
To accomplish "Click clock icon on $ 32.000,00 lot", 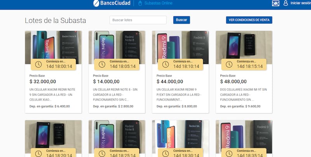I will (38, 64).
